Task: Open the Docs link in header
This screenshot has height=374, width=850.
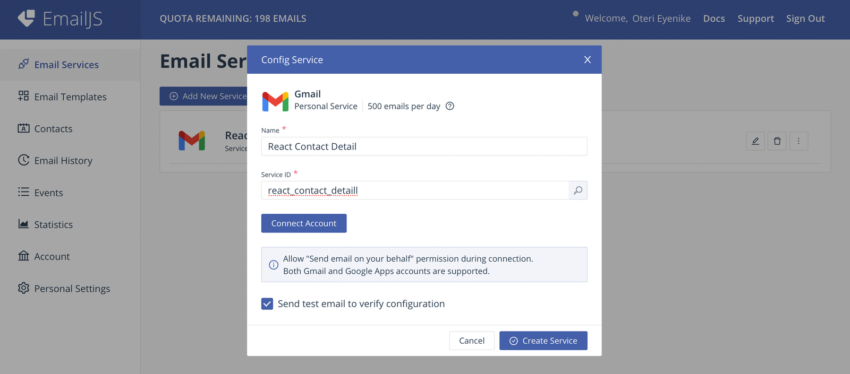Action: click(x=714, y=19)
